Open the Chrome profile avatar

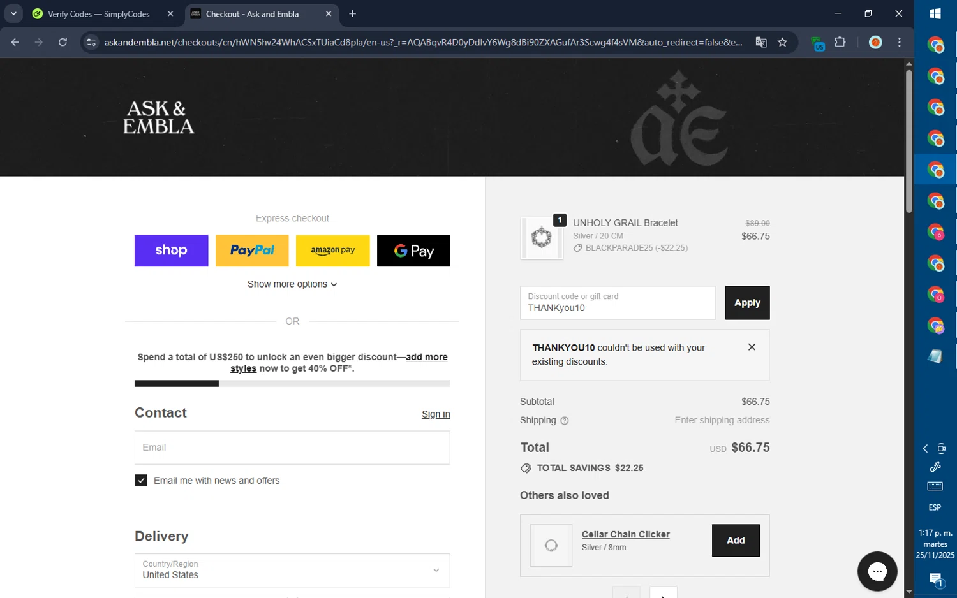pyautogui.click(x=875, y=42)
